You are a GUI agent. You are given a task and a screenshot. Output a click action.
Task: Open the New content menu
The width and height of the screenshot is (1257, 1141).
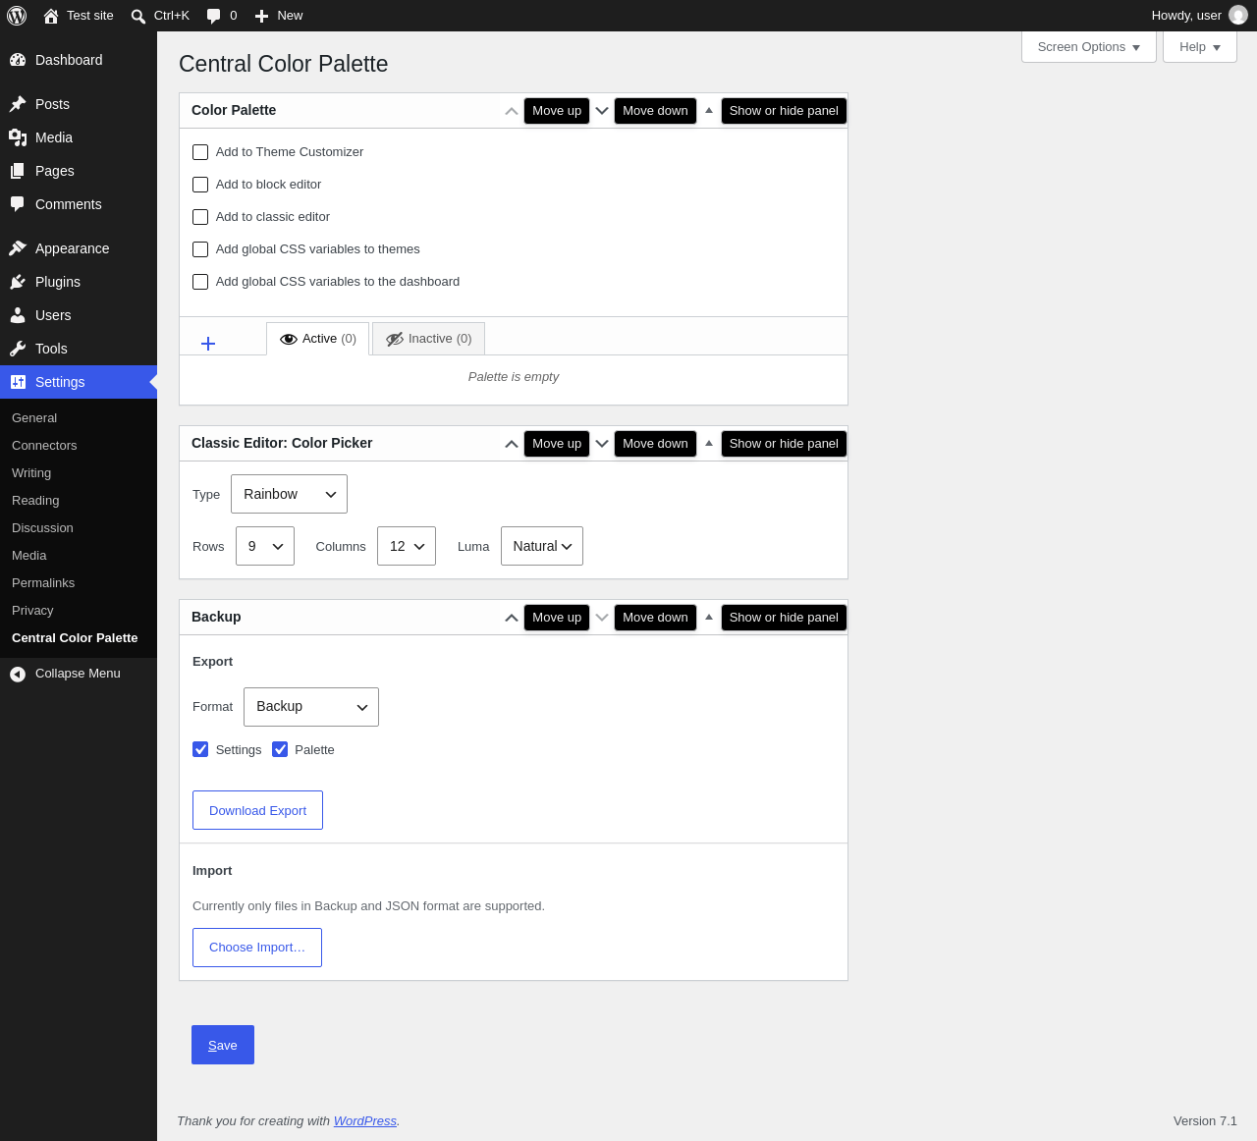pyautogui.click(x=279, y=16)
